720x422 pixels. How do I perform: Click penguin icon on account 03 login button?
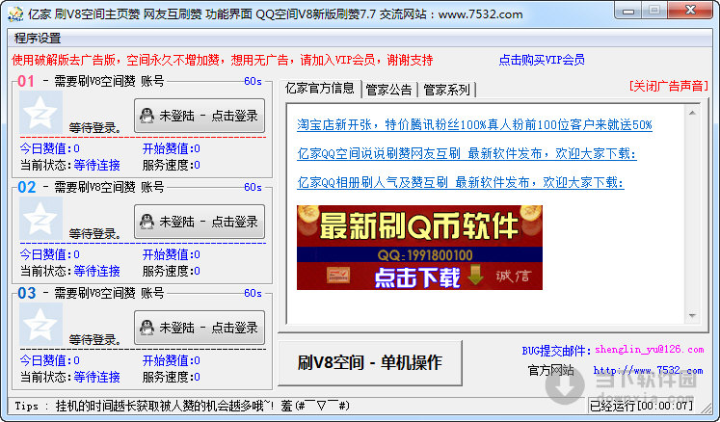coord(147,328)
